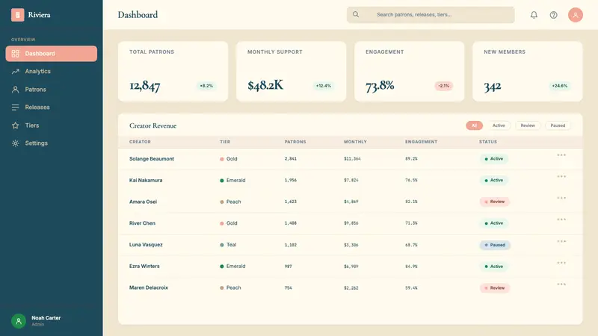Viewport: 598px width, 336px height.
Task: Click the Releases list icon
Action: tap(15, 108)
